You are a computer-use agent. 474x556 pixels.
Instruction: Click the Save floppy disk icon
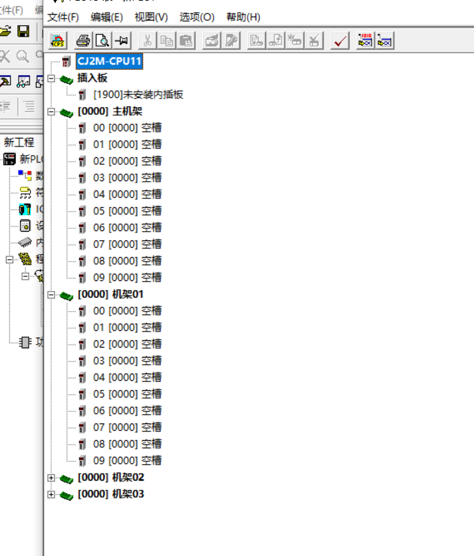23,31
